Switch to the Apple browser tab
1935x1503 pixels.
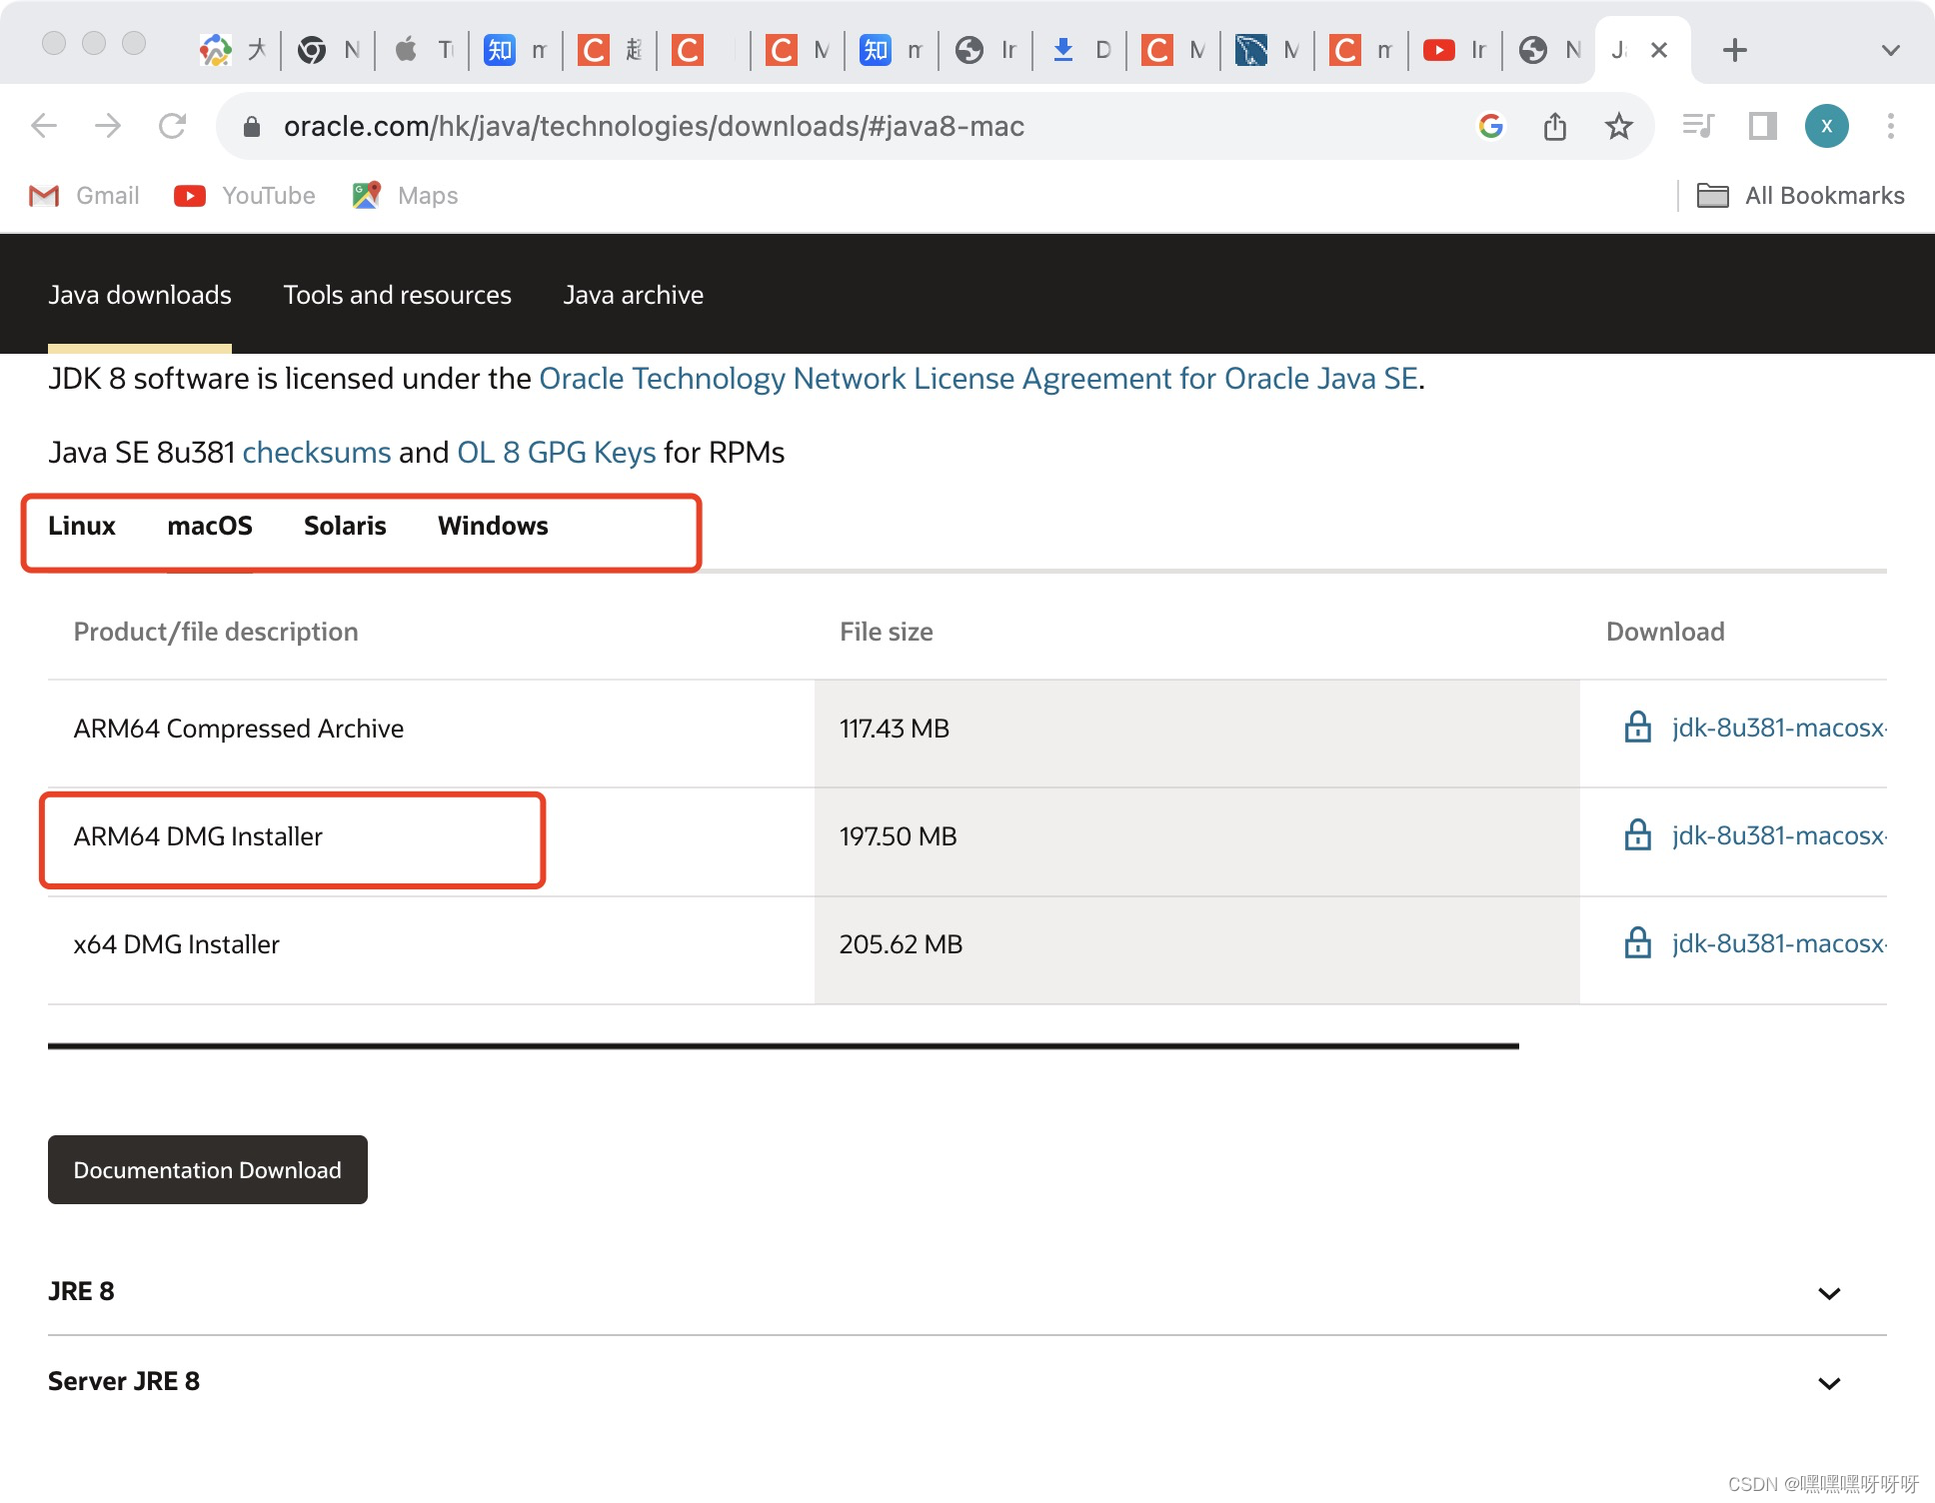[x=422, y=50]
